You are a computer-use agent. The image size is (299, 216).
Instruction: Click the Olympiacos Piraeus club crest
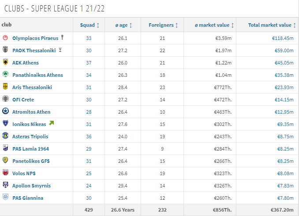pyautogui.click(x=5, y=38)
